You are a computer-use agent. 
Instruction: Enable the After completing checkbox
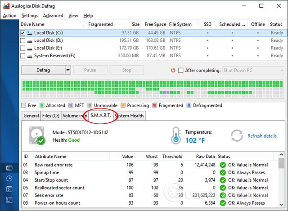pyautogui.click(x=181, y=70)
